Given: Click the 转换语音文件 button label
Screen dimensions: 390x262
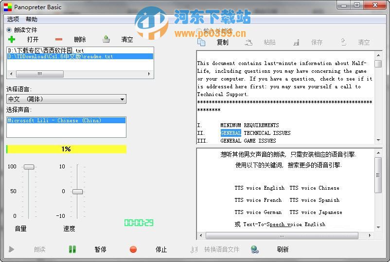Looking at the screenshot, I should (x=222, y=249).
